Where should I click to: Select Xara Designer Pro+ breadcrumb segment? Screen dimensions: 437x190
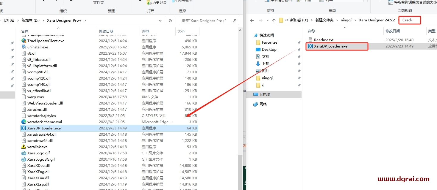[x=64, y=20]
